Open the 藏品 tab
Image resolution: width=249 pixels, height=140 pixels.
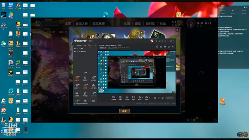pyautogui.click(x=138, y=24)
